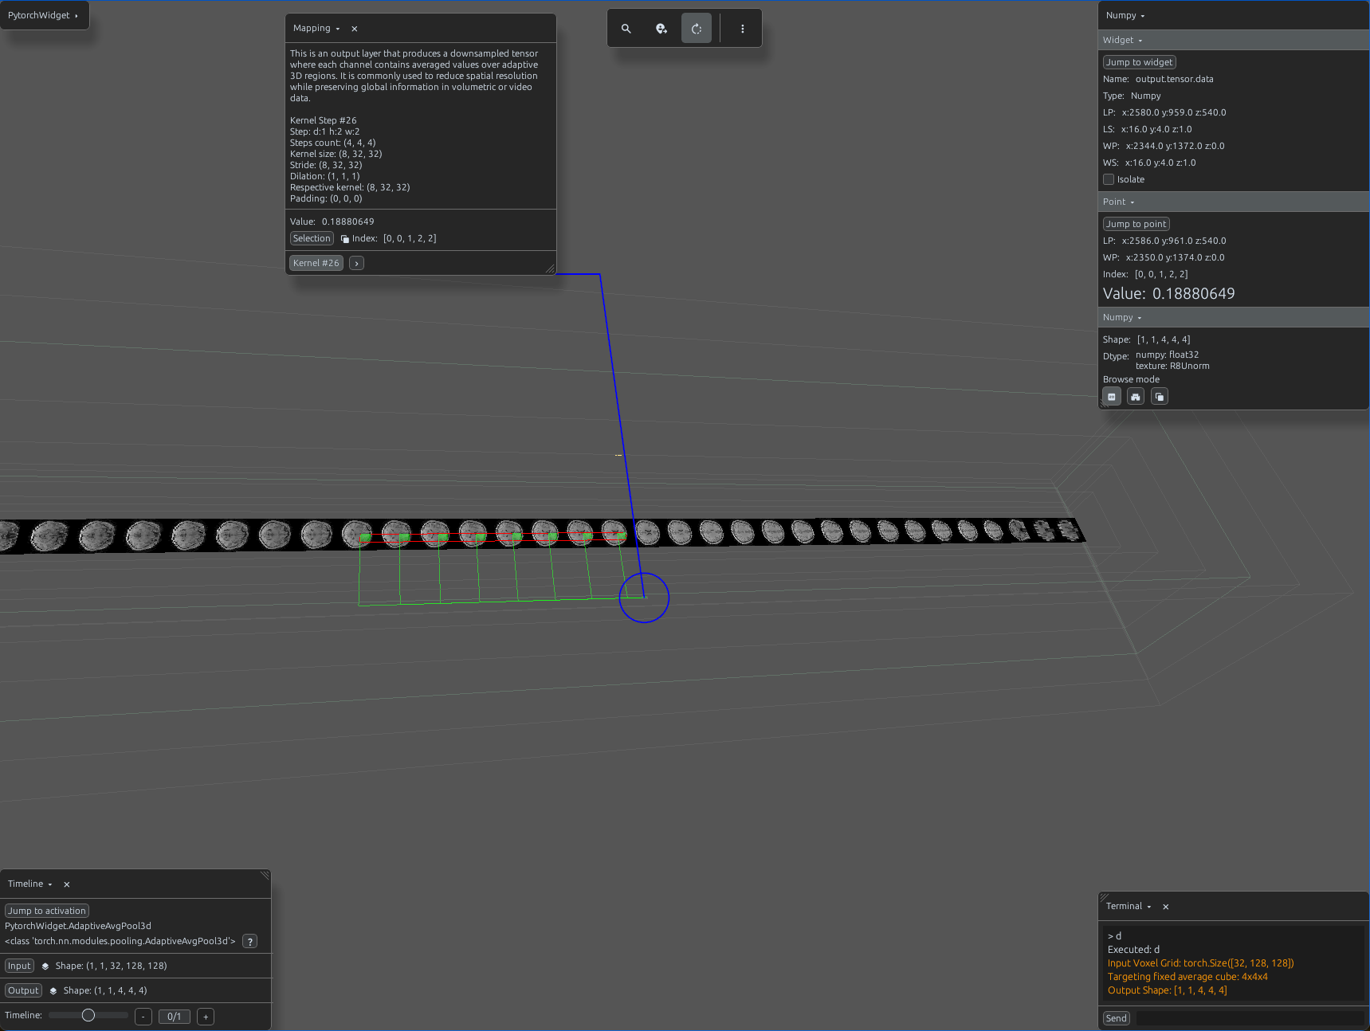Click the Send button in Terminal
Image resolution: width=1370 pixels, height=1031 pixels.
[1117, 1018]
